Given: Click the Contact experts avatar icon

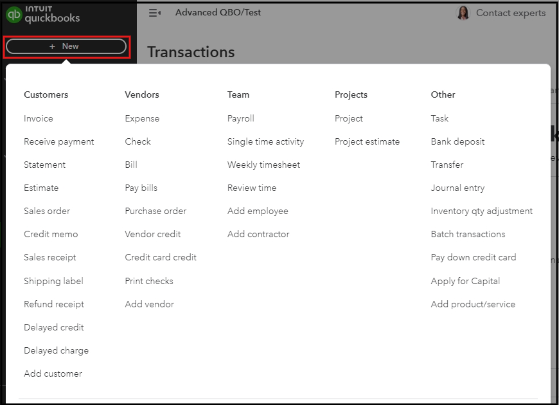Looking at the screenshot, I should point(463,12).
